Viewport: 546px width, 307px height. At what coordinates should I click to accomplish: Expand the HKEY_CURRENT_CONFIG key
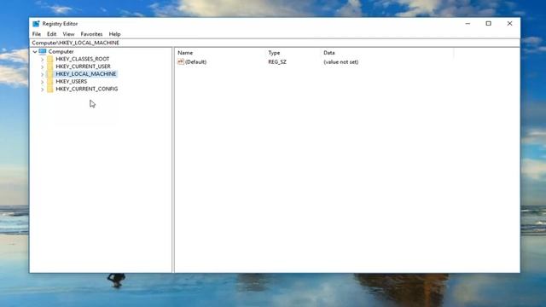tap(42, 90)
